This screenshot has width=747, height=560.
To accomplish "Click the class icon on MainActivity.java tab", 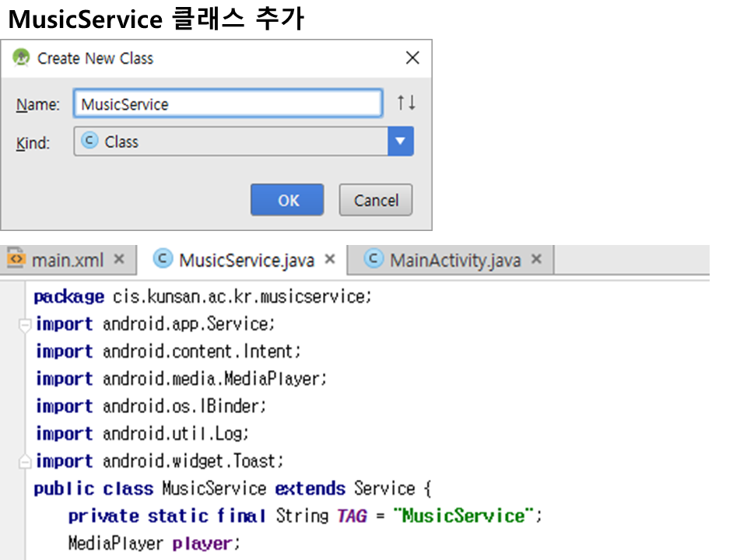I will tap(373, 259).
